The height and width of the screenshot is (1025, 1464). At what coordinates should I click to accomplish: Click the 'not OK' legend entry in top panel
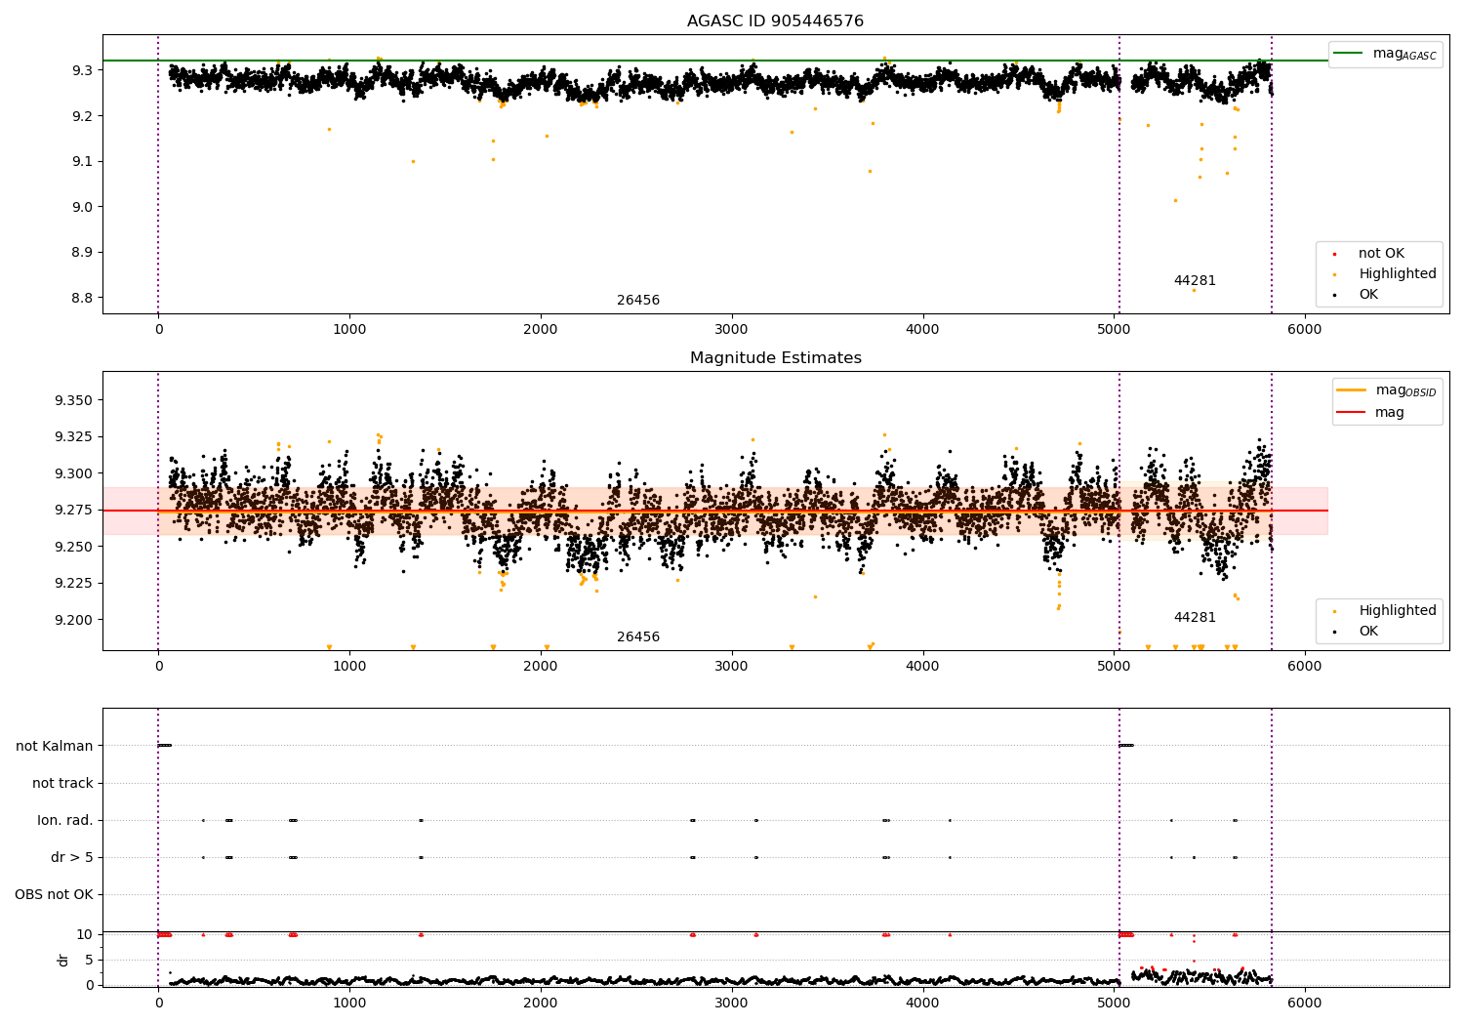coord(1379,254)
